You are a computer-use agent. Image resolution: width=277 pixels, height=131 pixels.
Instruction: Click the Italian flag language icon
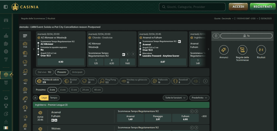(6, 128)
